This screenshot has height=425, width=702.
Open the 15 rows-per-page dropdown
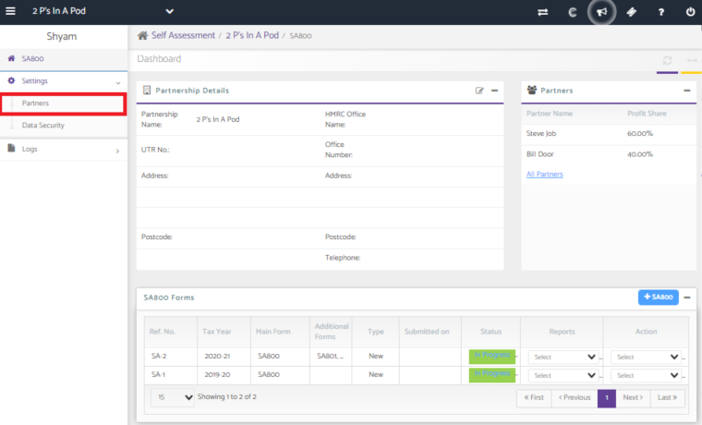(173, 397)
